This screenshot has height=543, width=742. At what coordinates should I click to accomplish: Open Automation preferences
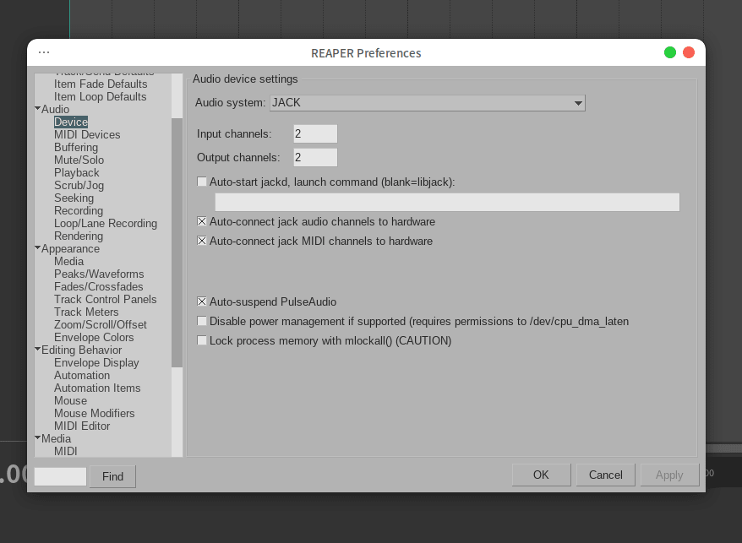click(x=82, y=375)
